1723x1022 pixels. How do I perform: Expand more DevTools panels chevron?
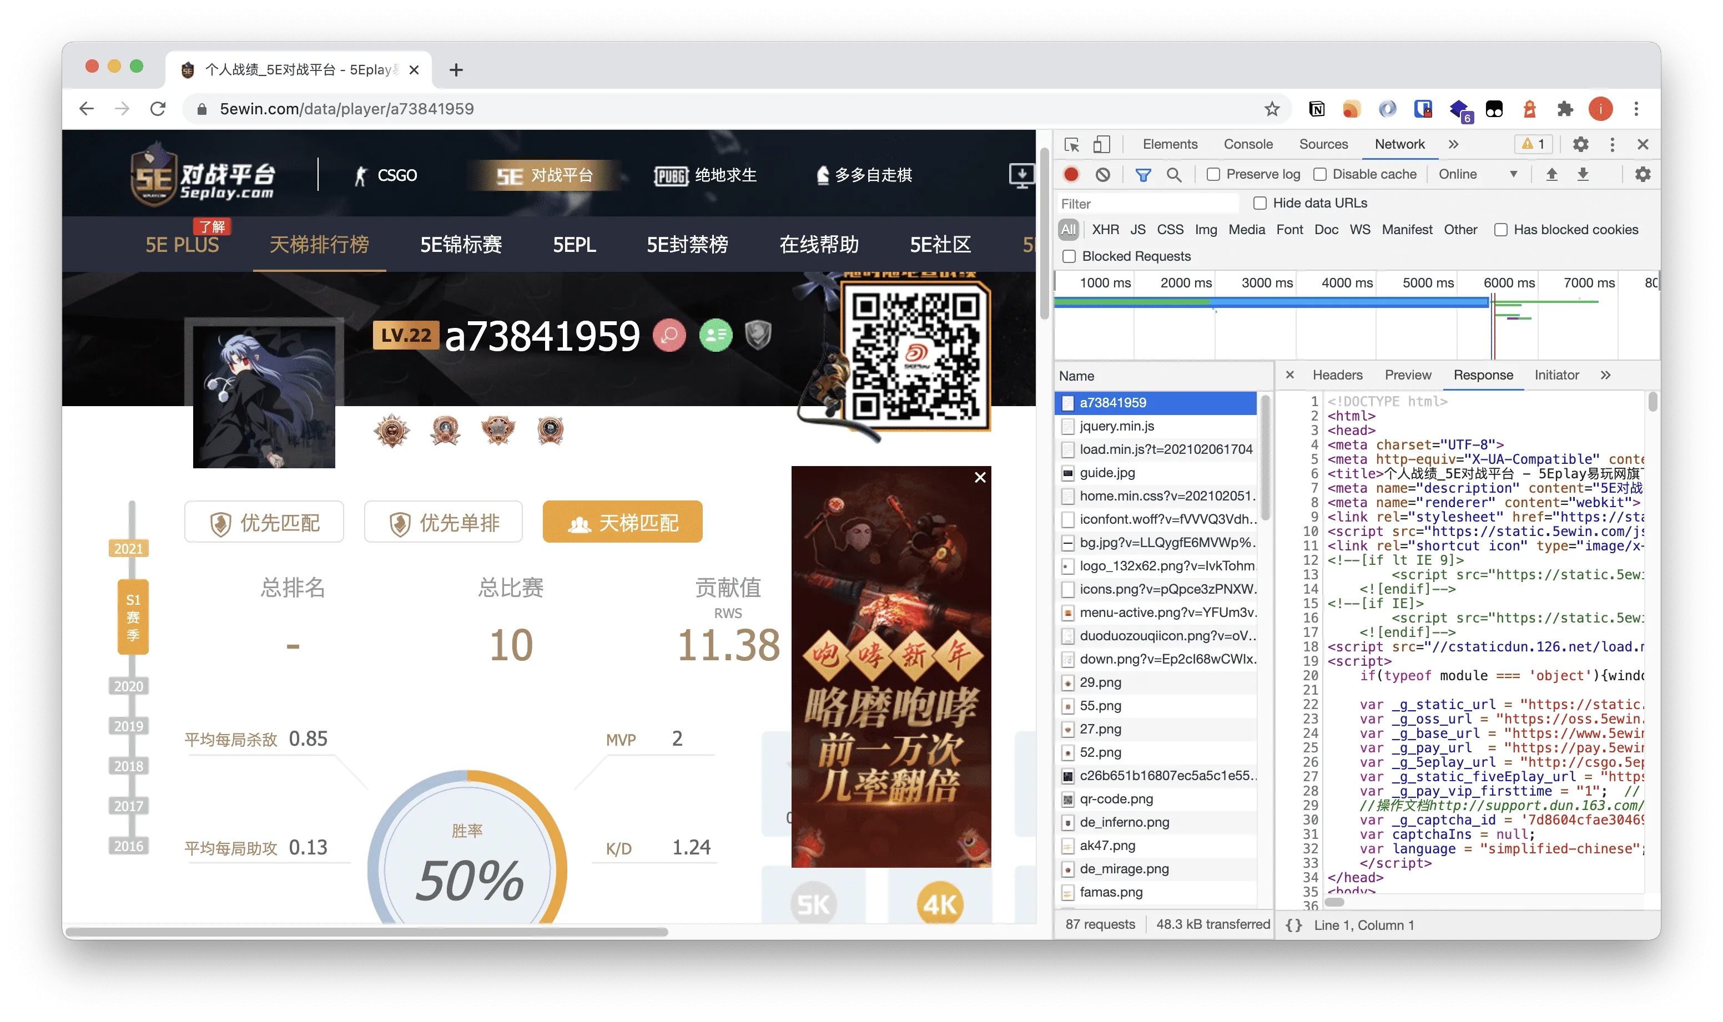(x=1453, y=145)
